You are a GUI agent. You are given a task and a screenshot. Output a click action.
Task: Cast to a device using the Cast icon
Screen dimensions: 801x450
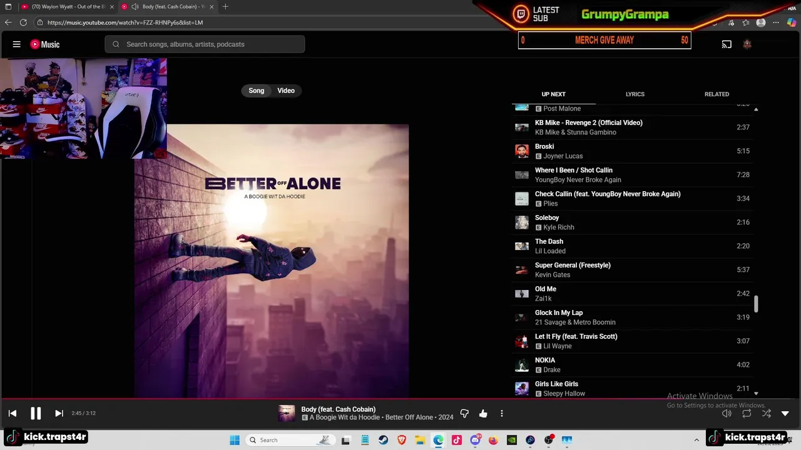[727, 44]
